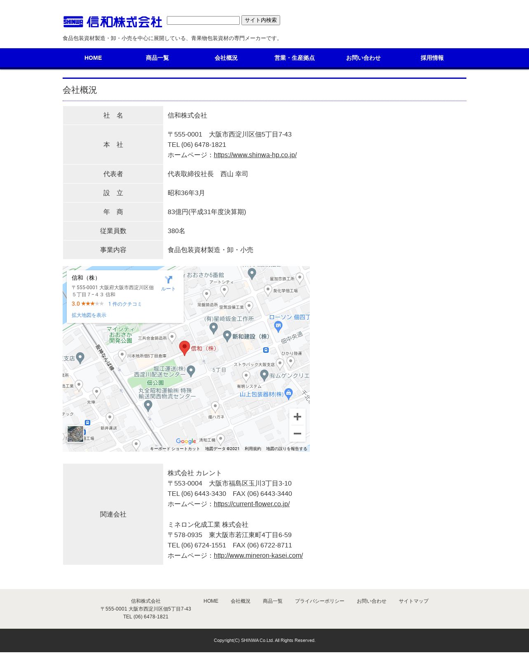This screenshot has width=529, height=658.
Task: Click the サイト内検索 button
Action: (261, 20)
